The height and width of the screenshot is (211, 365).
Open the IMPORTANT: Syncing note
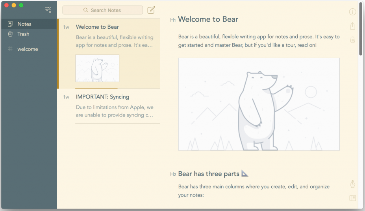pyautogui.click(x=109, y=106)
